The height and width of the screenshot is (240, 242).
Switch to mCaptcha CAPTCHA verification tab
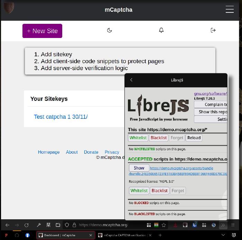click(124, 235)
